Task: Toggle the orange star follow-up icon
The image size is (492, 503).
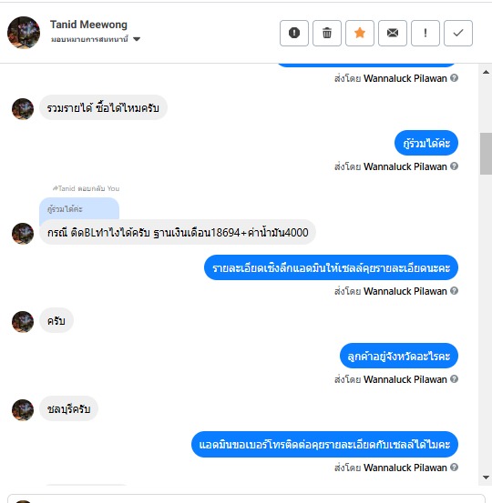Action: [x=360, y=33]
